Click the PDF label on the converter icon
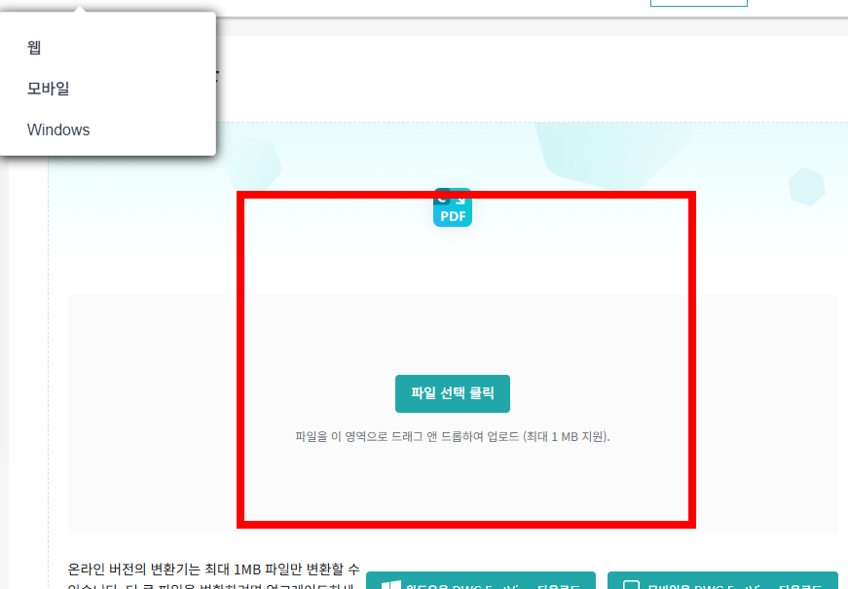 click(x=452, y=216)
